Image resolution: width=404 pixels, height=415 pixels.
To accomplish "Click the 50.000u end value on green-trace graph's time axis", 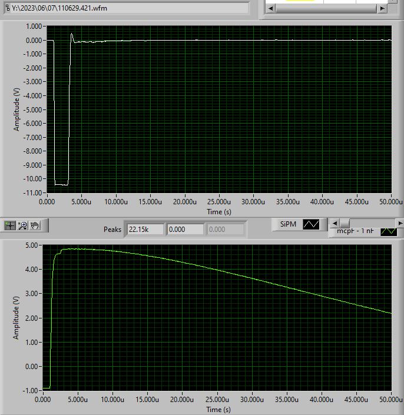I will click(x=391, y=399).
